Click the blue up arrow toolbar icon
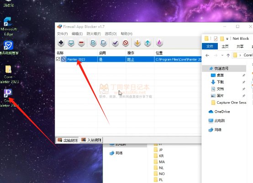Viewport: 253px width, 183px height. (148, 43)
